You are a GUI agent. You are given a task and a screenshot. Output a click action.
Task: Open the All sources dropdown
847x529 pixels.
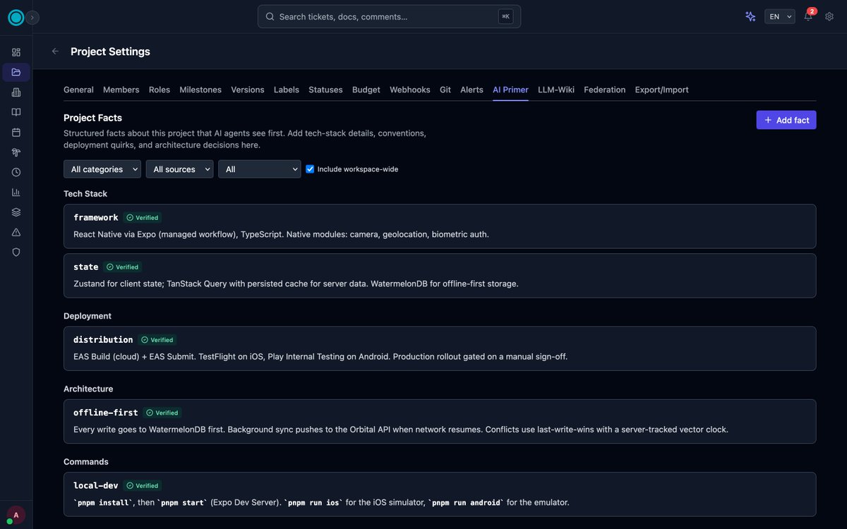pyautogui.click(x=180, y=169)
